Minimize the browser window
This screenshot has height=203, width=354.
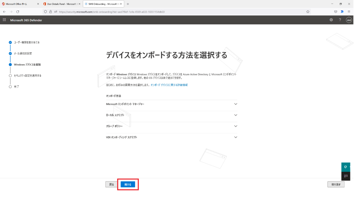(332, 4)
